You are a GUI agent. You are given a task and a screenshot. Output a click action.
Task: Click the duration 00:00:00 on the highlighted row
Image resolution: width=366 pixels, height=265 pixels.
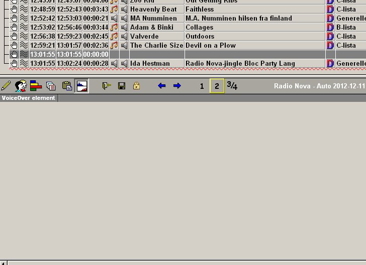click(96, 54)
